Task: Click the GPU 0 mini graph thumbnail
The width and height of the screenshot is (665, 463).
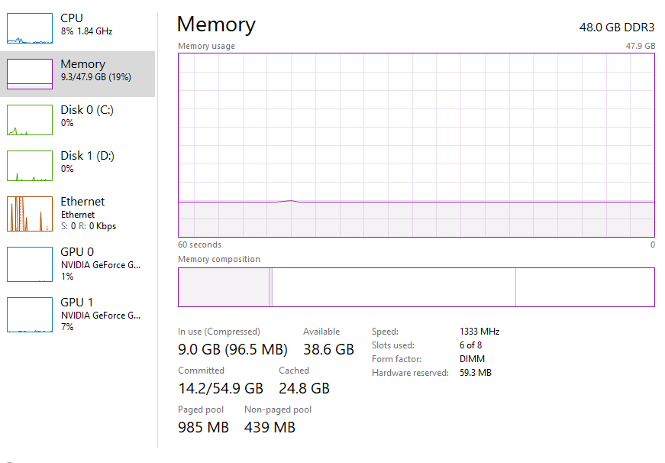Action: tap(30, 264)
